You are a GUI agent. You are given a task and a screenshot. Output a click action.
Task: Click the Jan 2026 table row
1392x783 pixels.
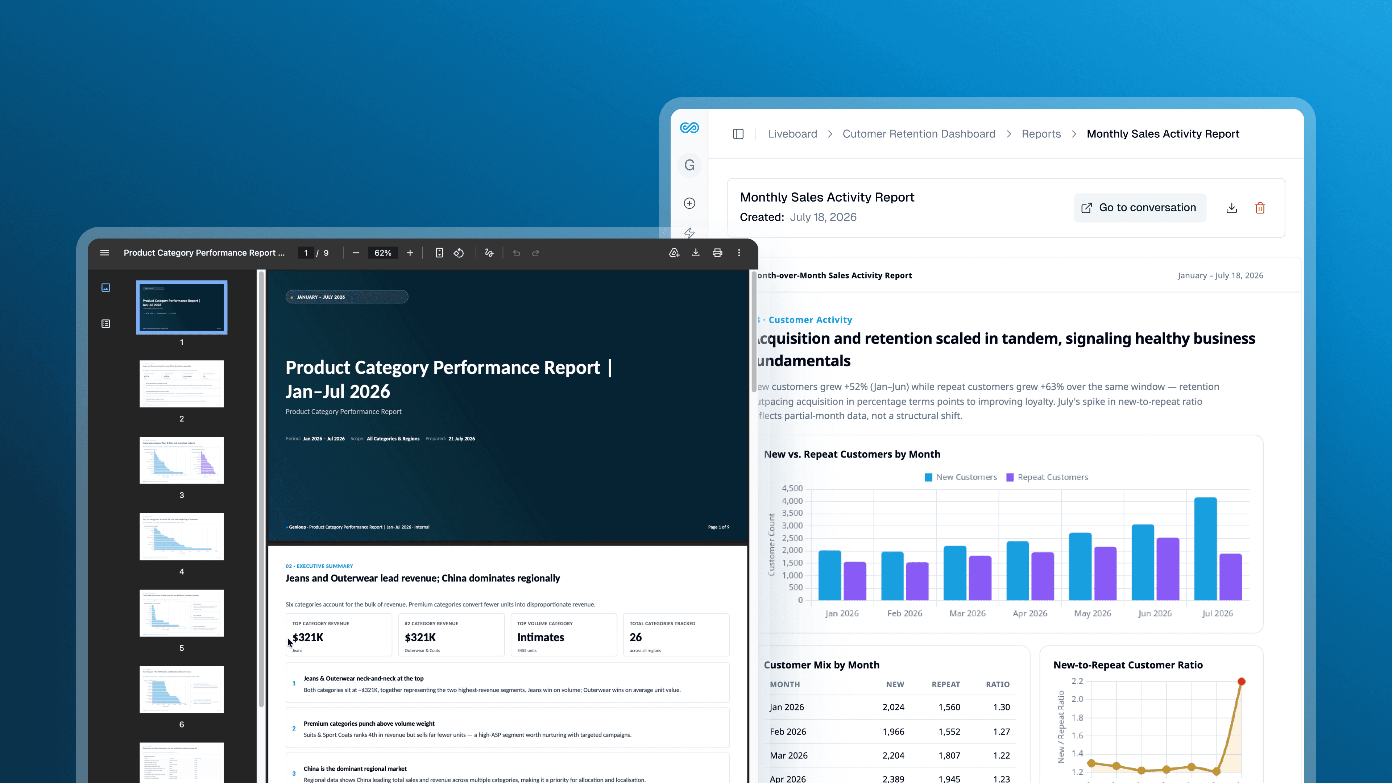[x=890, y=707]
